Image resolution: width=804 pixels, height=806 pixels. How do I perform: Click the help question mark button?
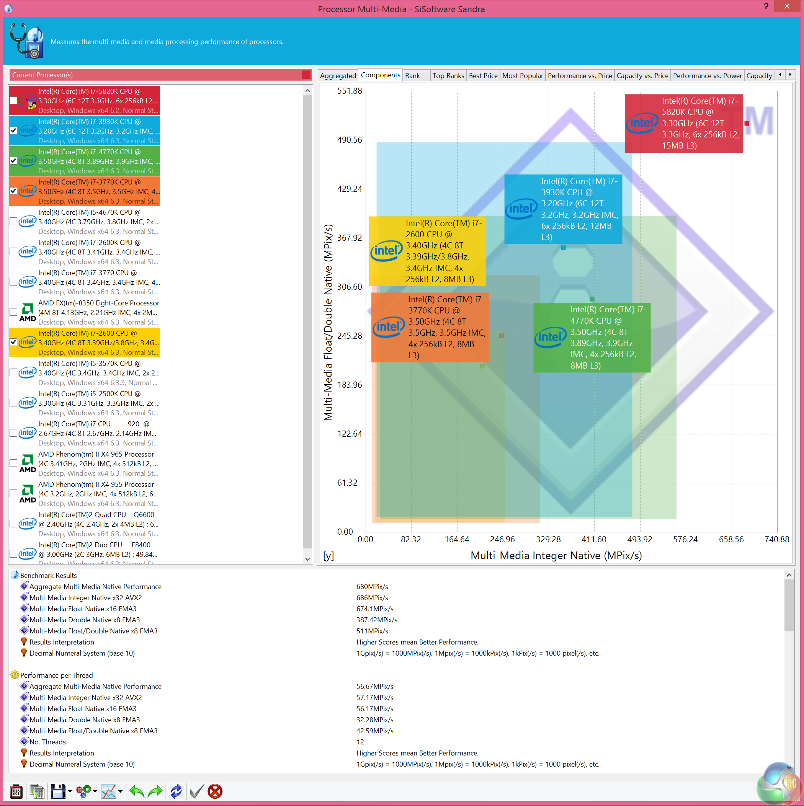pos(766,6)
